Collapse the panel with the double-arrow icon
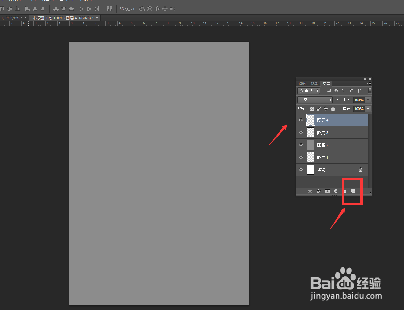Image resolution: width=404 pixels, height=310 pixels. pyautogui.click(x=365, y=79)
